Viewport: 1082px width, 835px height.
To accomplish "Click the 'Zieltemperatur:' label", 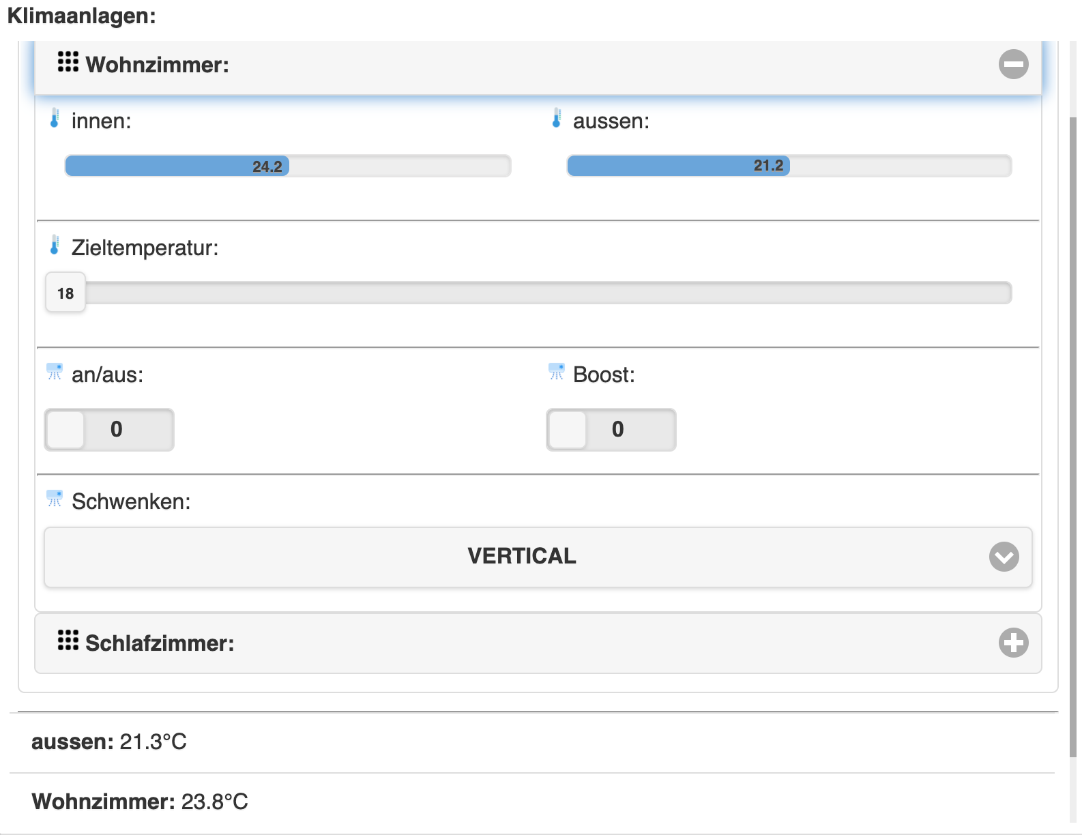I will coord(145,248).
